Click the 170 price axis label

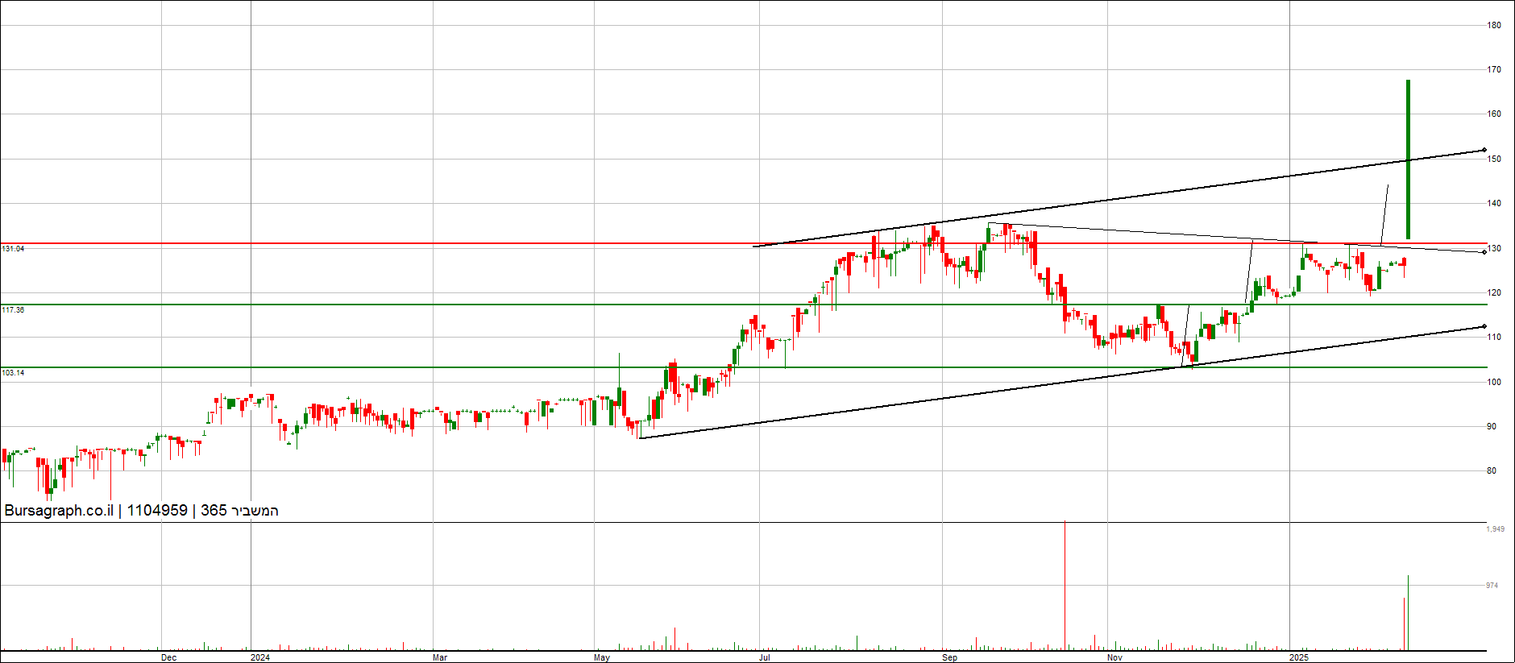(1494, 70)
